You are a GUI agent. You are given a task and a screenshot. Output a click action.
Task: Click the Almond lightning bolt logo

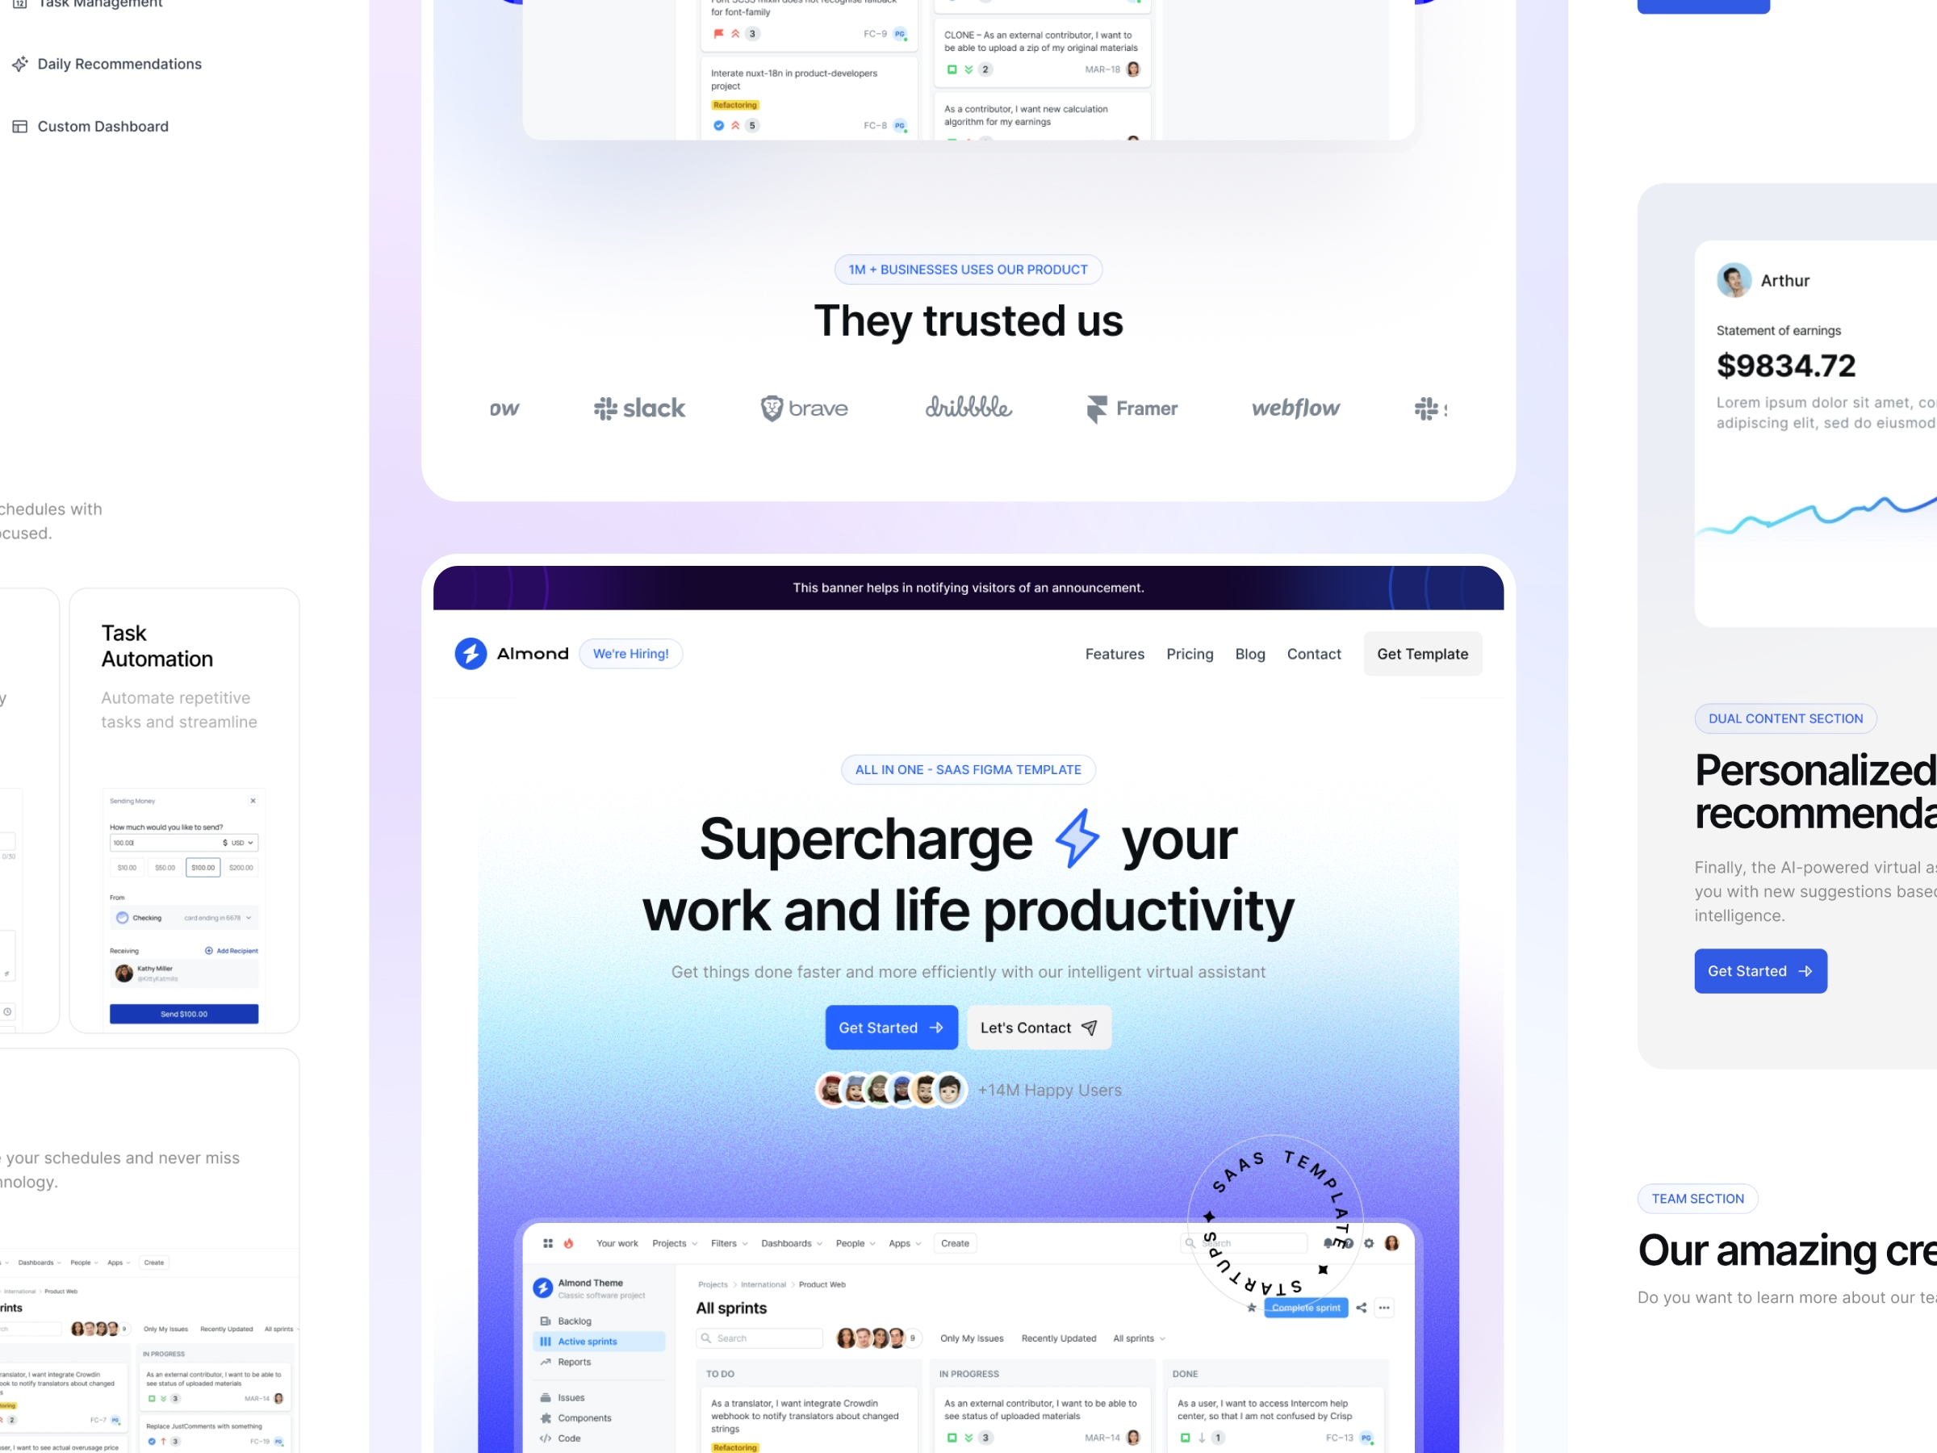tap(471, 653)
